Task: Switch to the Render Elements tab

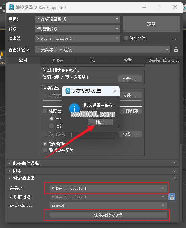Action: (164, 60)
